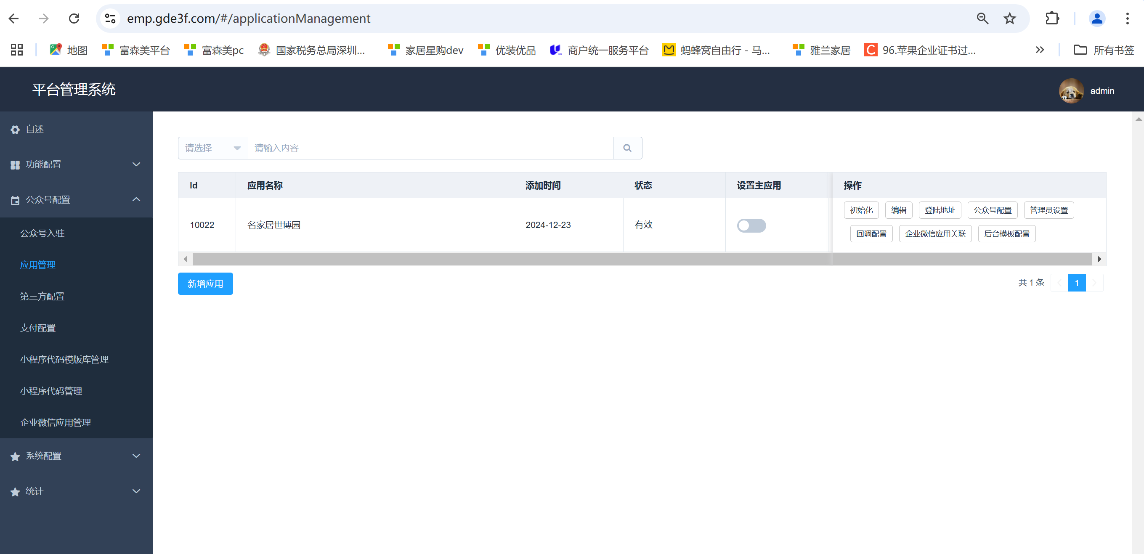This screenshot has height=554, width=1144.
Task: Click the previous page pagination arrow
Action: pos(1059,283)
